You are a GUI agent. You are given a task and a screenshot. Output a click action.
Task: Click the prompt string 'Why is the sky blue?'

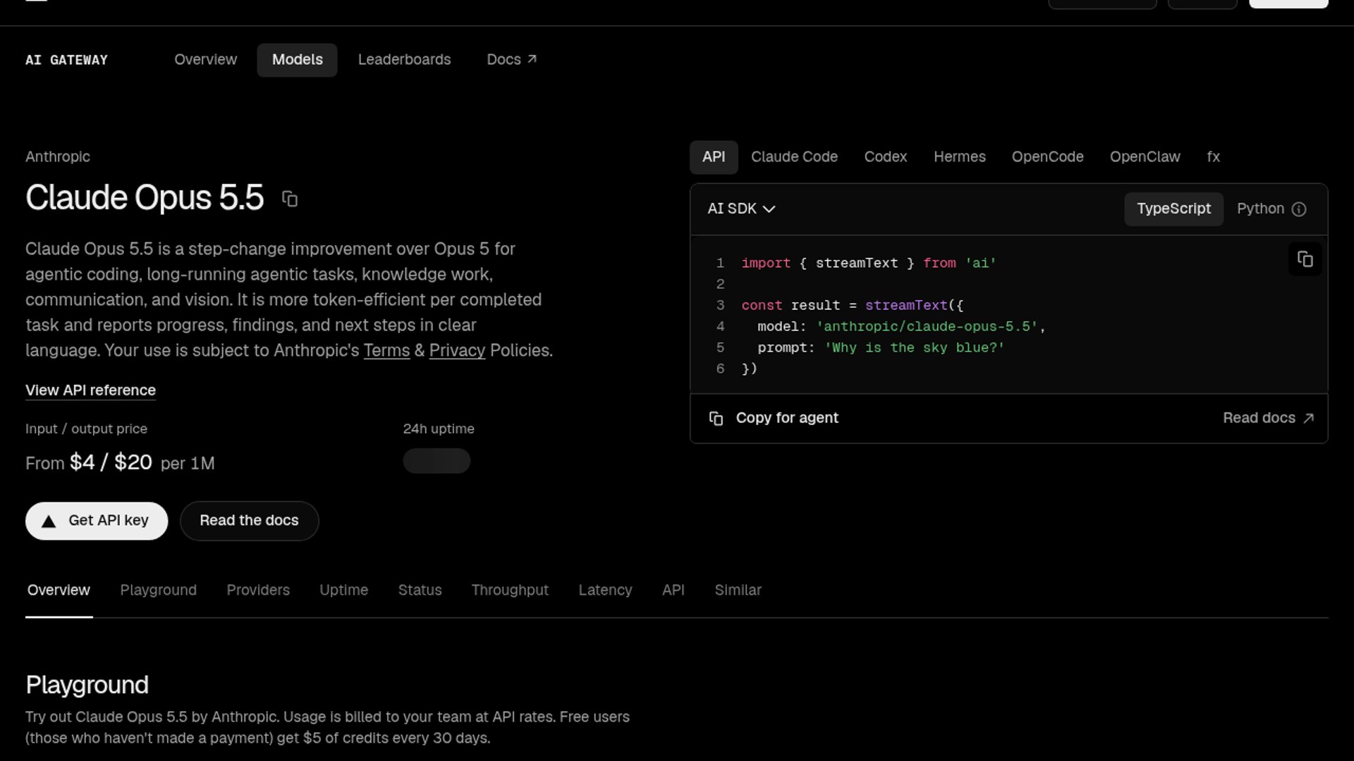914,348
